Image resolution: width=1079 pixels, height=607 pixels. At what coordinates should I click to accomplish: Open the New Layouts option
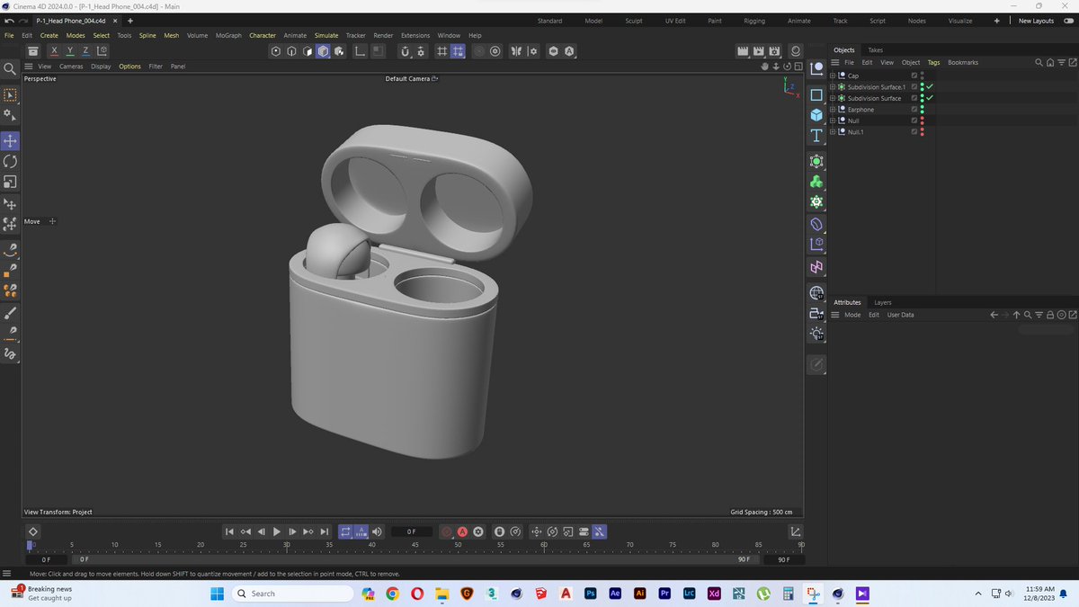click(x=1036, y=21)
